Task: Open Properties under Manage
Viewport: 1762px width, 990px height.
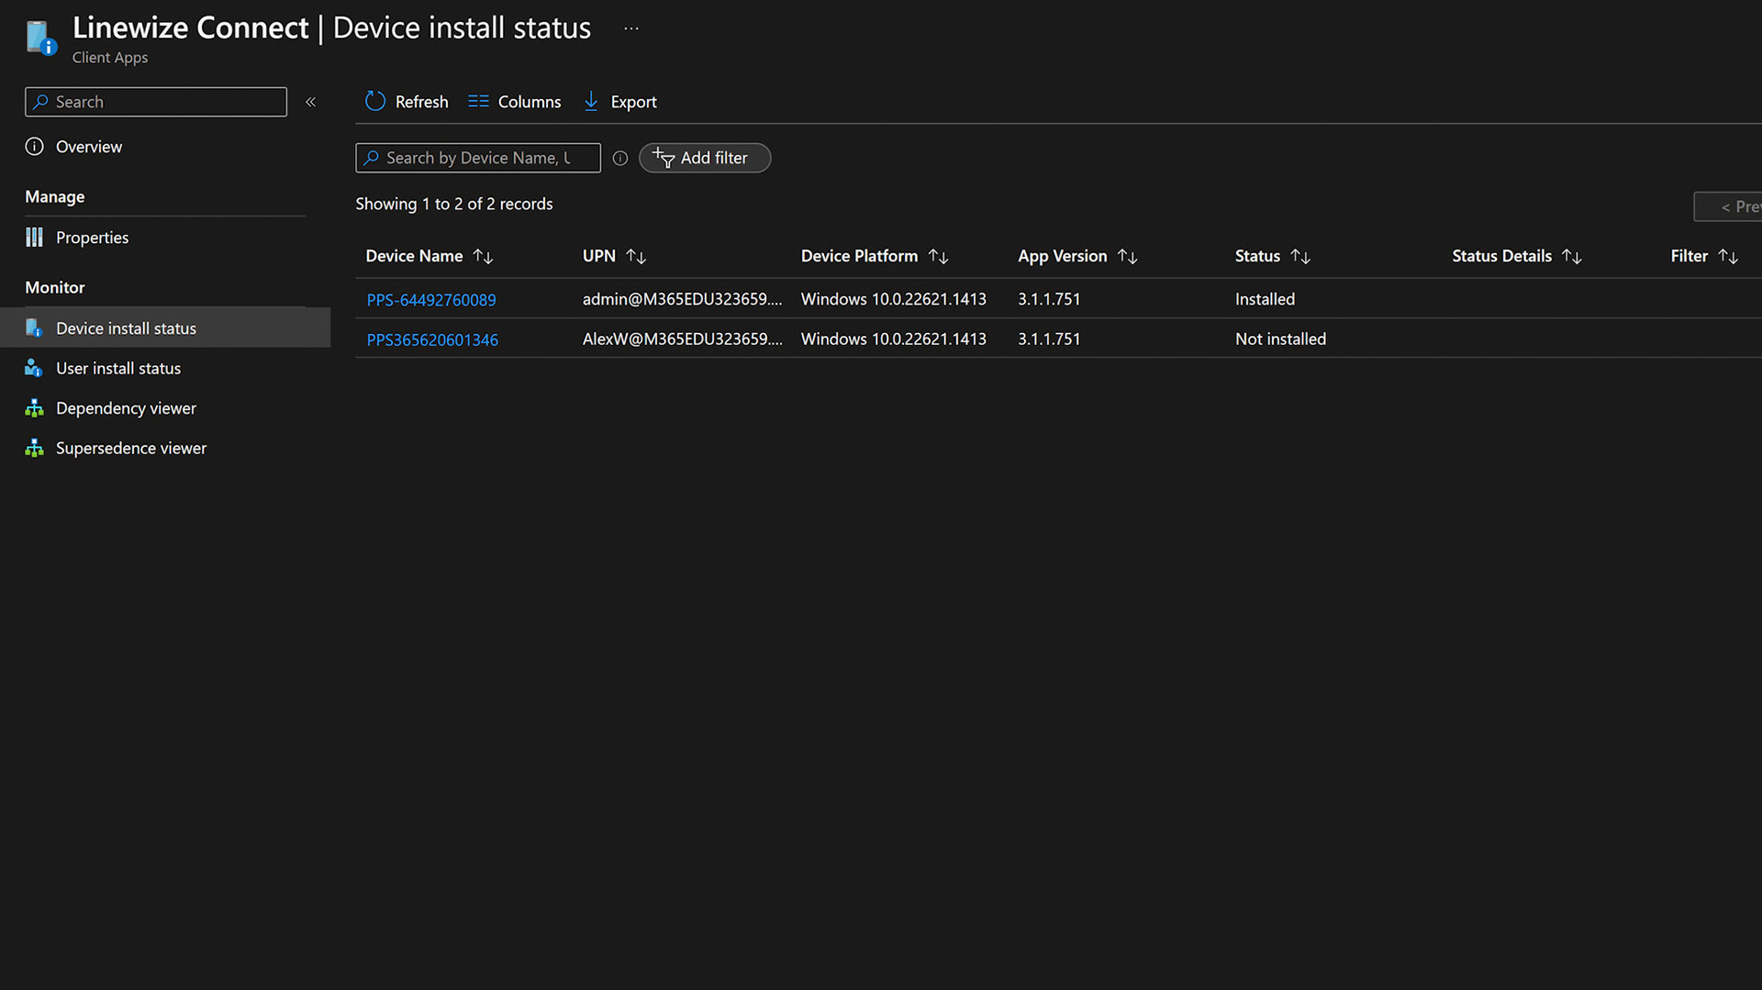Action: click(x=92, y=238)
